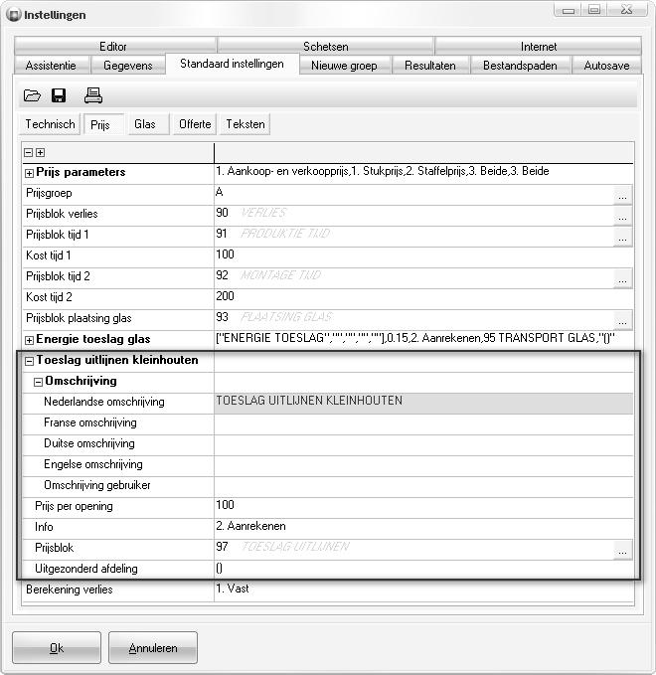Open browse button for Prijsblok tijd 2 row
The image size is (656, 675).
(x=622, y=278)
